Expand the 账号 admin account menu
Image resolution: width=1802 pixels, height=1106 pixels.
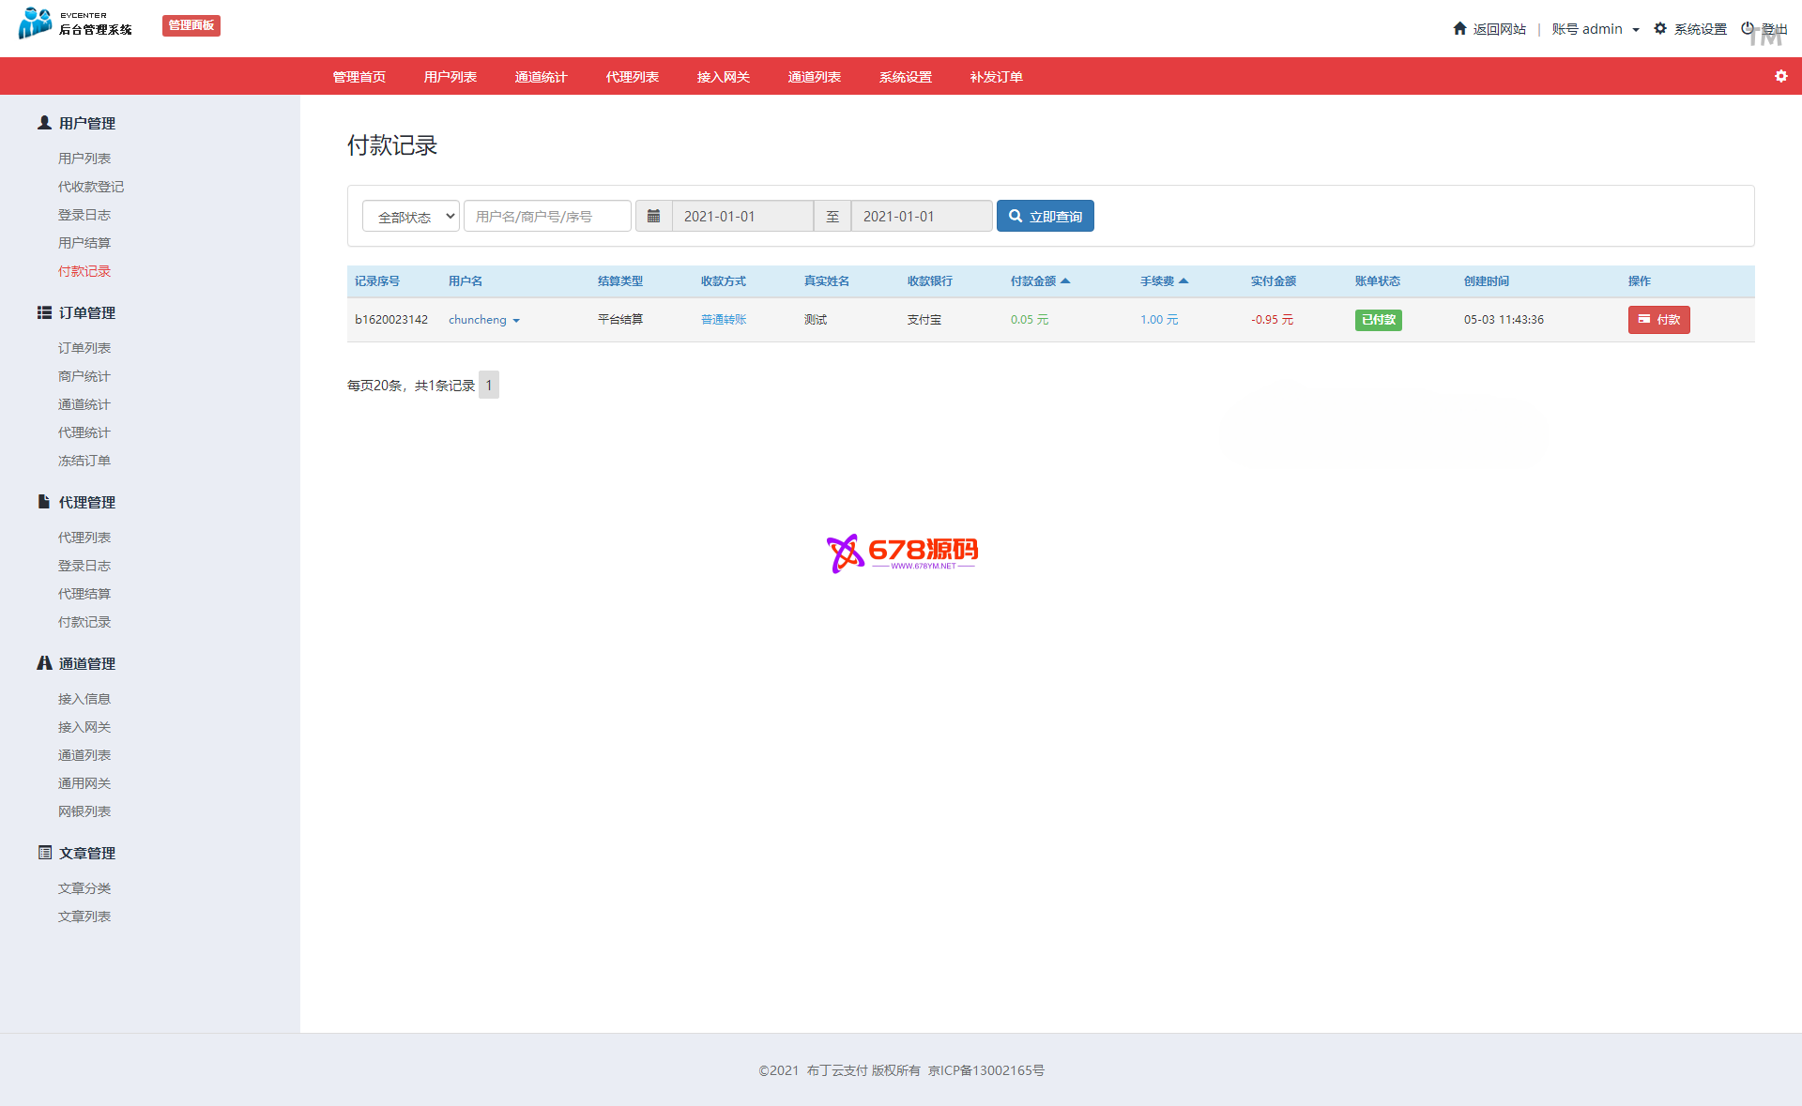[1596, 29]
